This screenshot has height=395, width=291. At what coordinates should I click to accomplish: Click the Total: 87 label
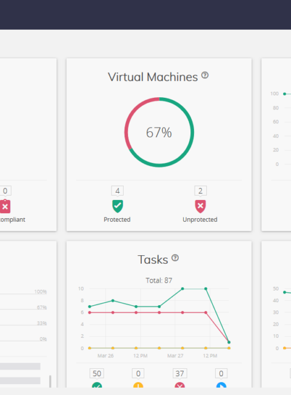point(159,280)
